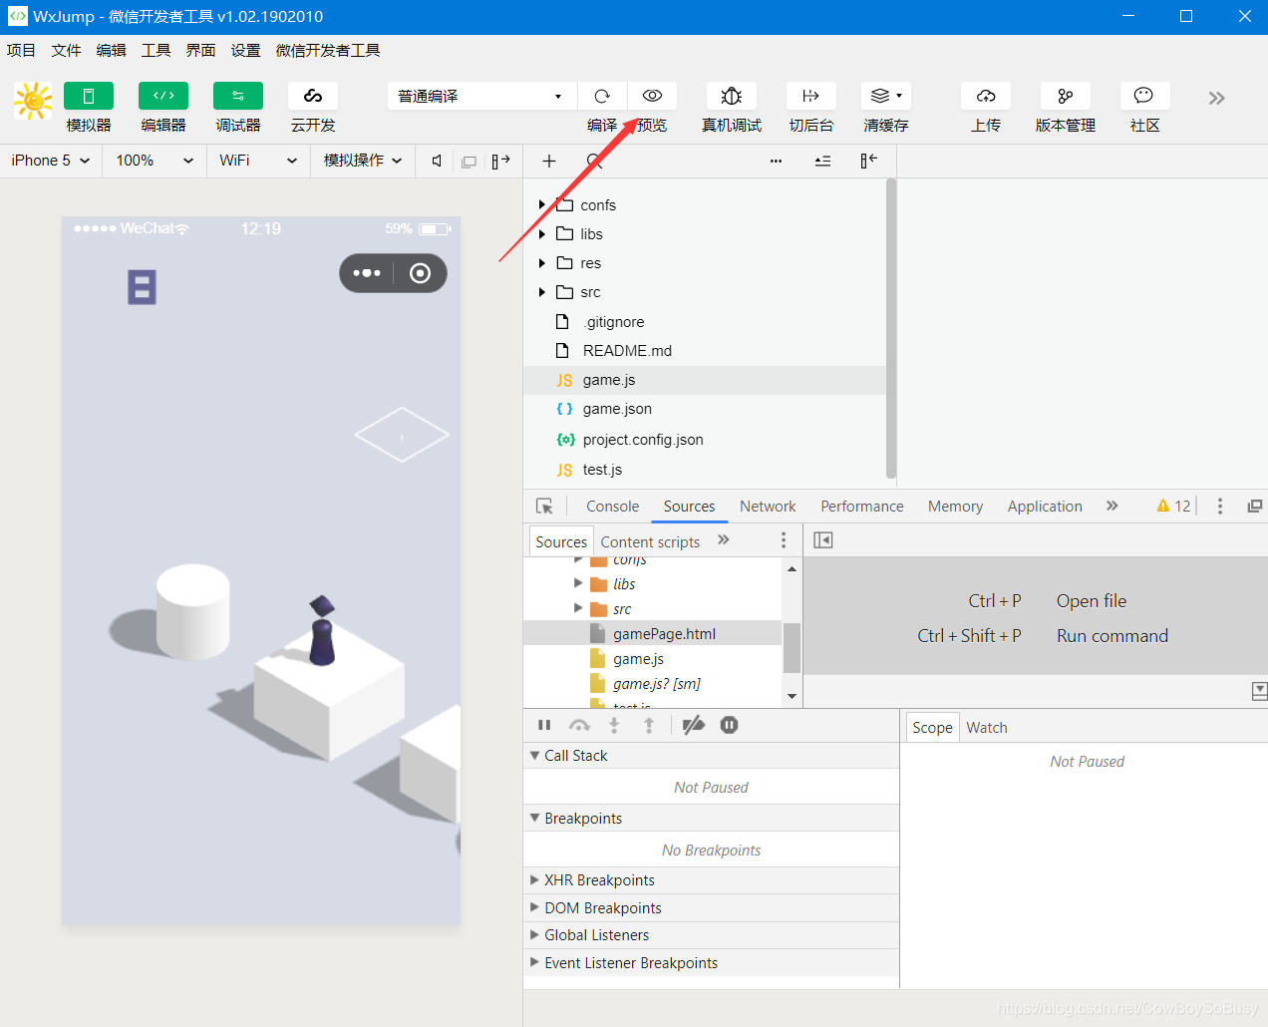Open the 模拟操作 dropdown
Image resolution: width=1268 pixels, height=1027 pixels.
click(363, 161)
